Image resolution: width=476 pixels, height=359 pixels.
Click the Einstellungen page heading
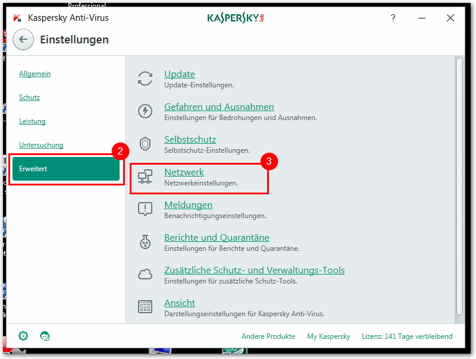[74, 40]
